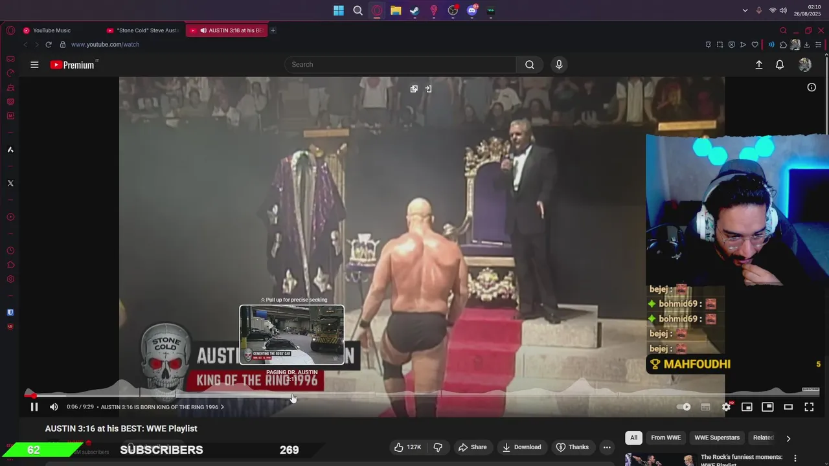
Task: Show next filter chips with arrow
Action: point(788,438)
